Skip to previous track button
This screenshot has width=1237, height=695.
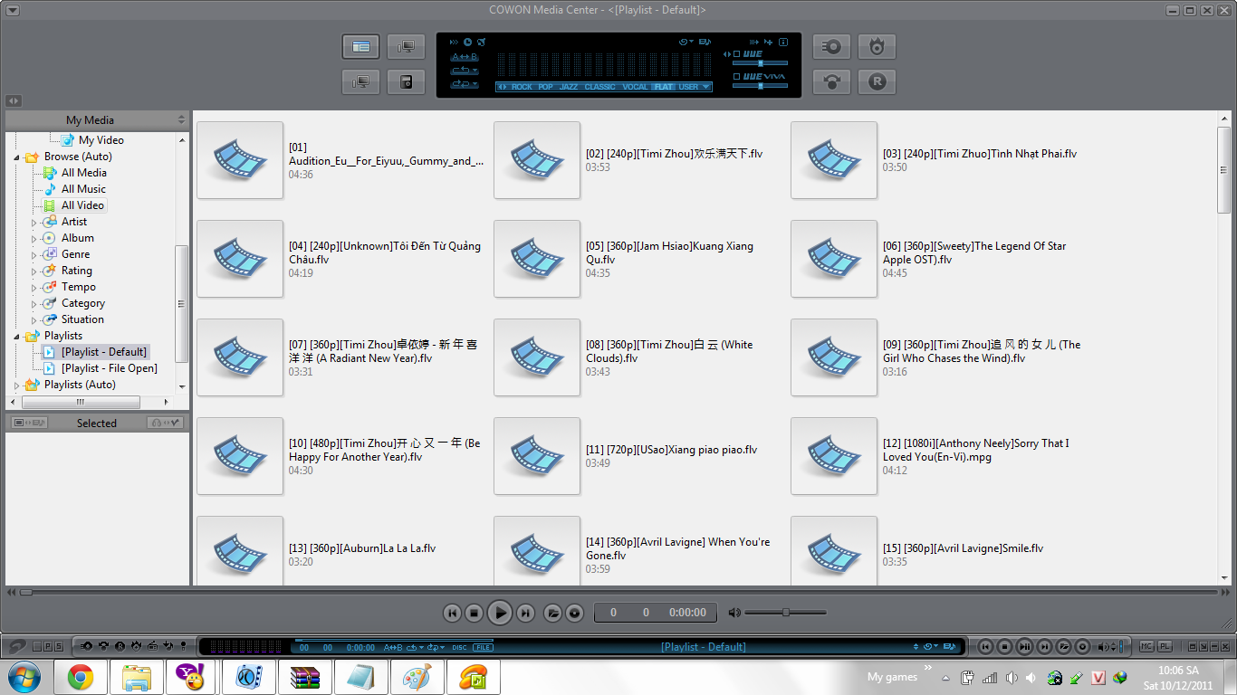coord(452,613)
